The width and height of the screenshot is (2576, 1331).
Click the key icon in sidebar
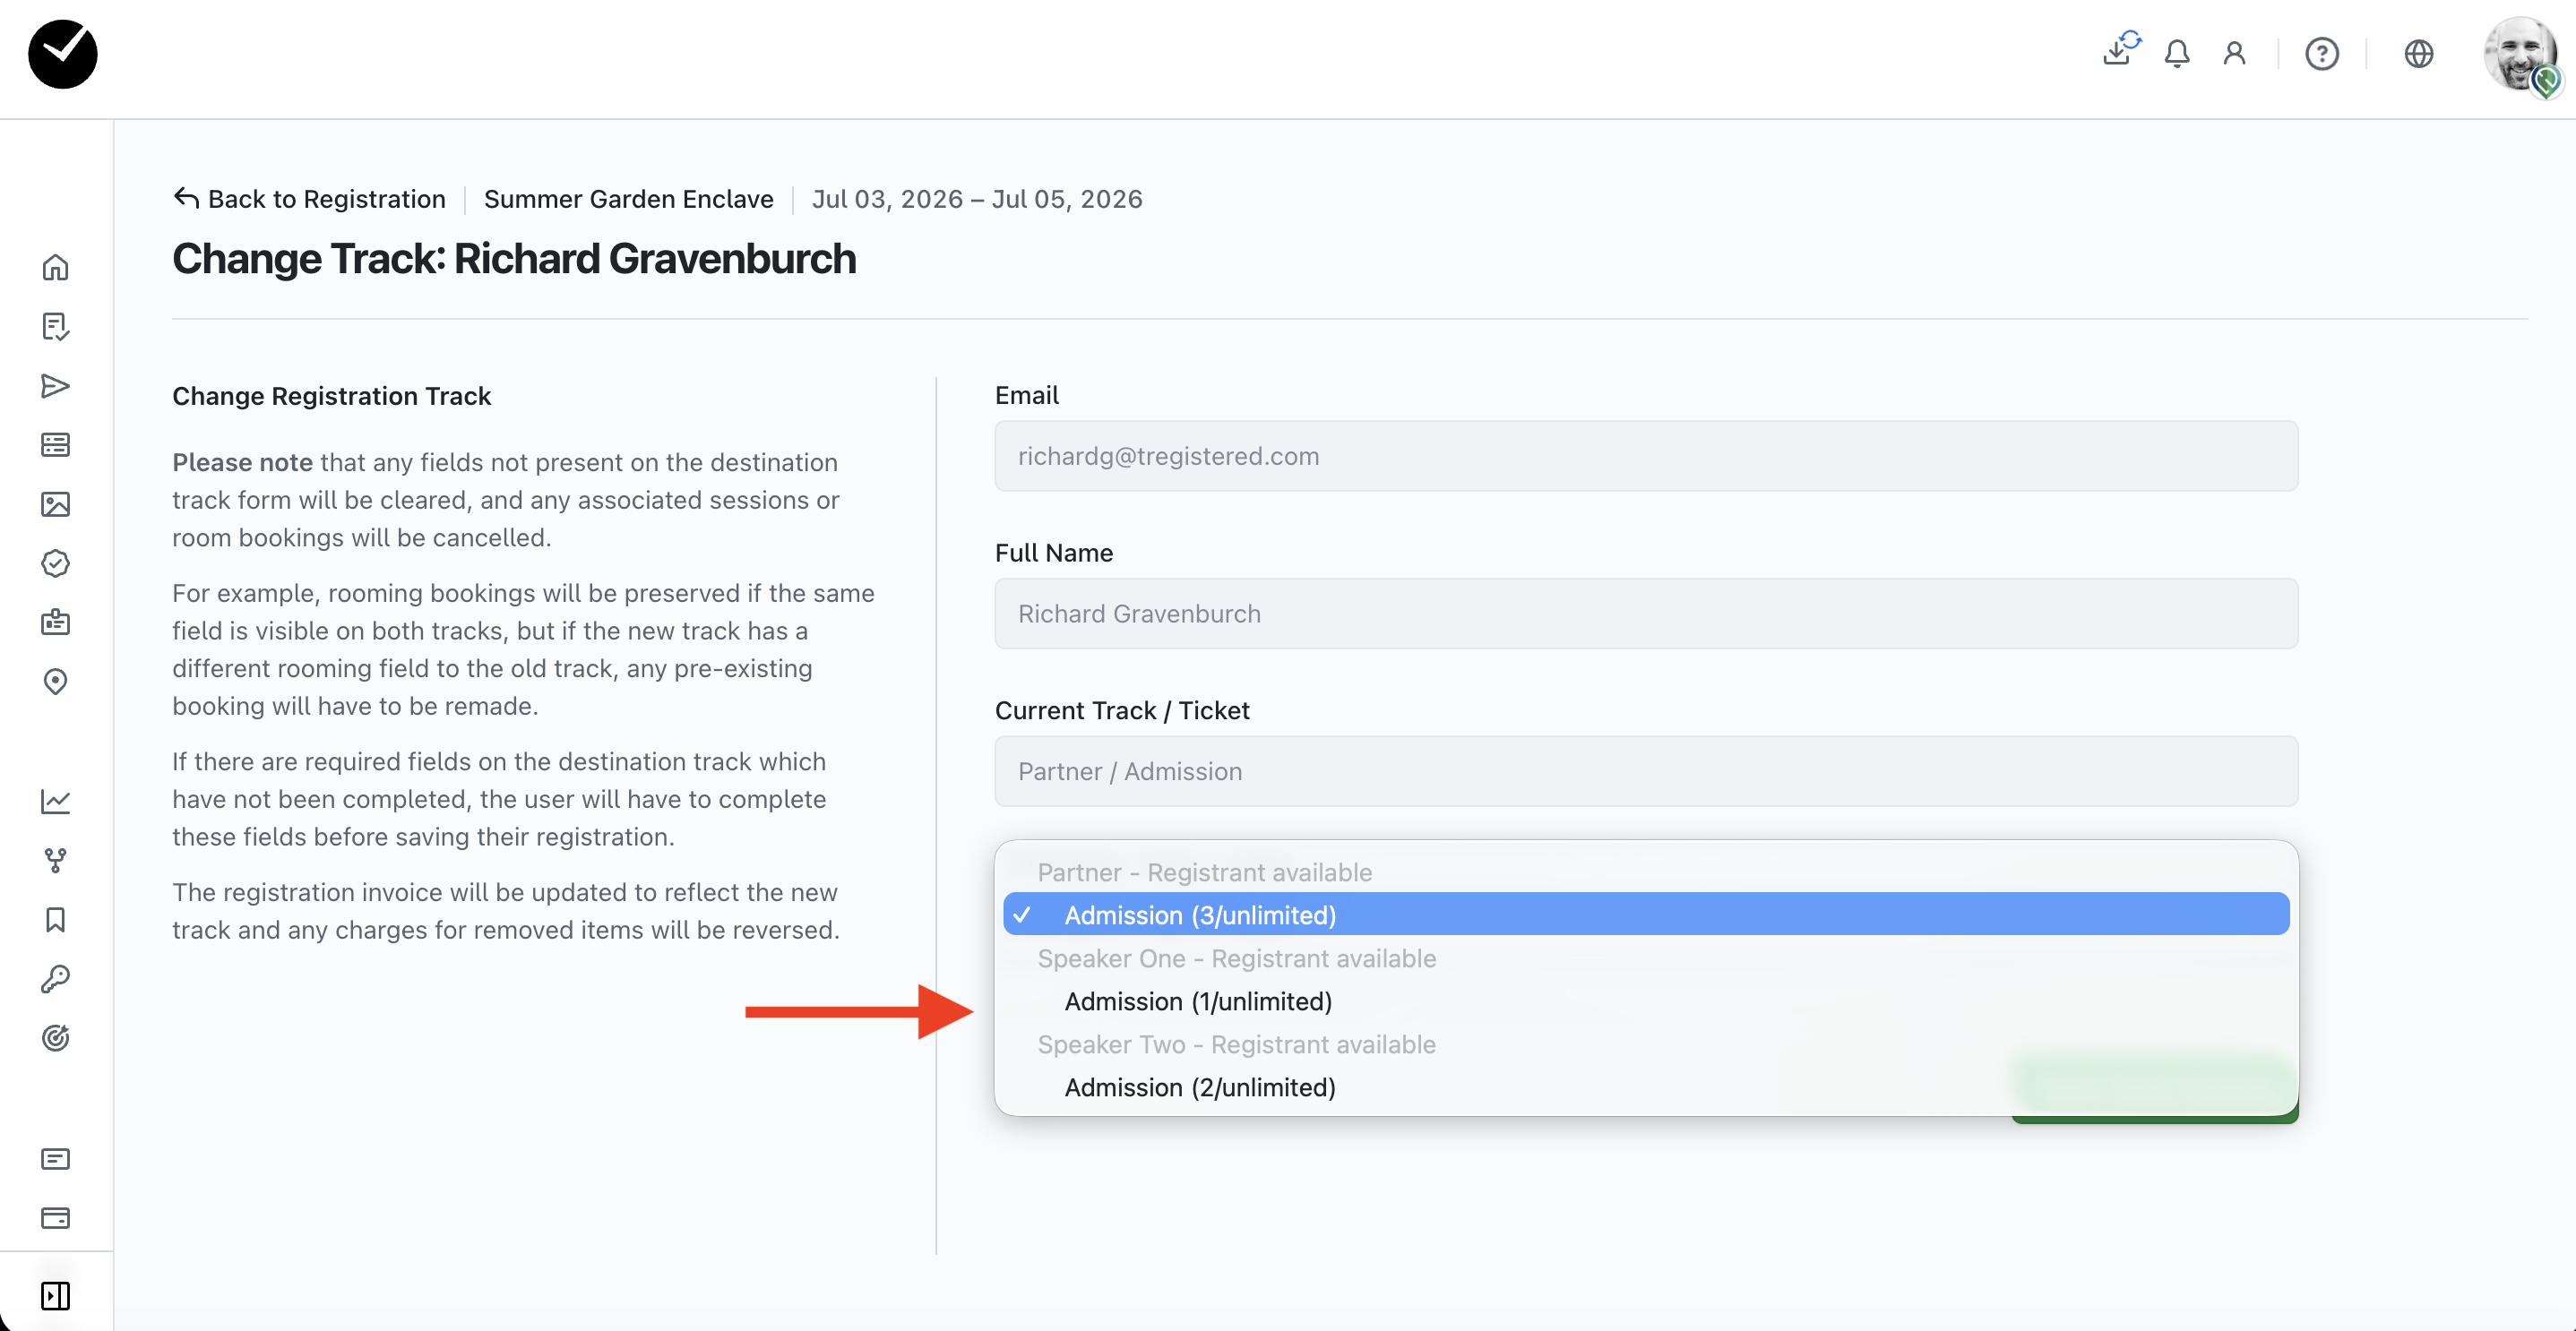coord(55,979)
